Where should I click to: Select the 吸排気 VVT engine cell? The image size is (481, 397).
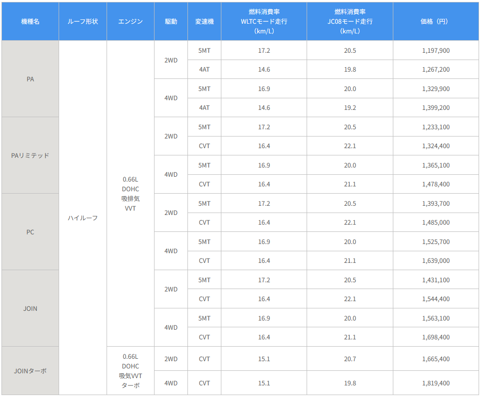[x=130, y=194]
